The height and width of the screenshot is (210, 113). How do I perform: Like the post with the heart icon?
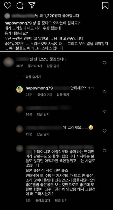coord(8,5)
